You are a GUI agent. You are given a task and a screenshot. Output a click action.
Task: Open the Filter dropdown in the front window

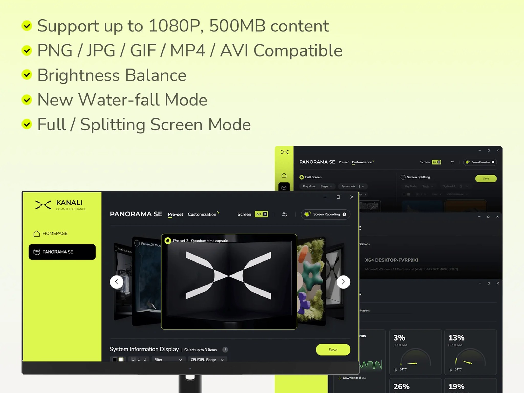pyautogui.click(x=168, y=359)
